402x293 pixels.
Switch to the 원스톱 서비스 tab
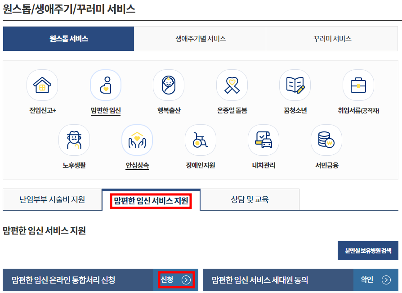click(69, 39)
